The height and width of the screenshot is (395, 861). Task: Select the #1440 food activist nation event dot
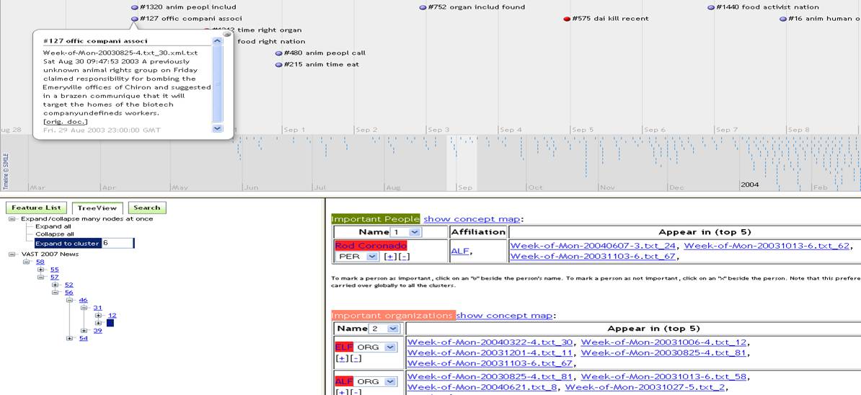tap(711, 7)
